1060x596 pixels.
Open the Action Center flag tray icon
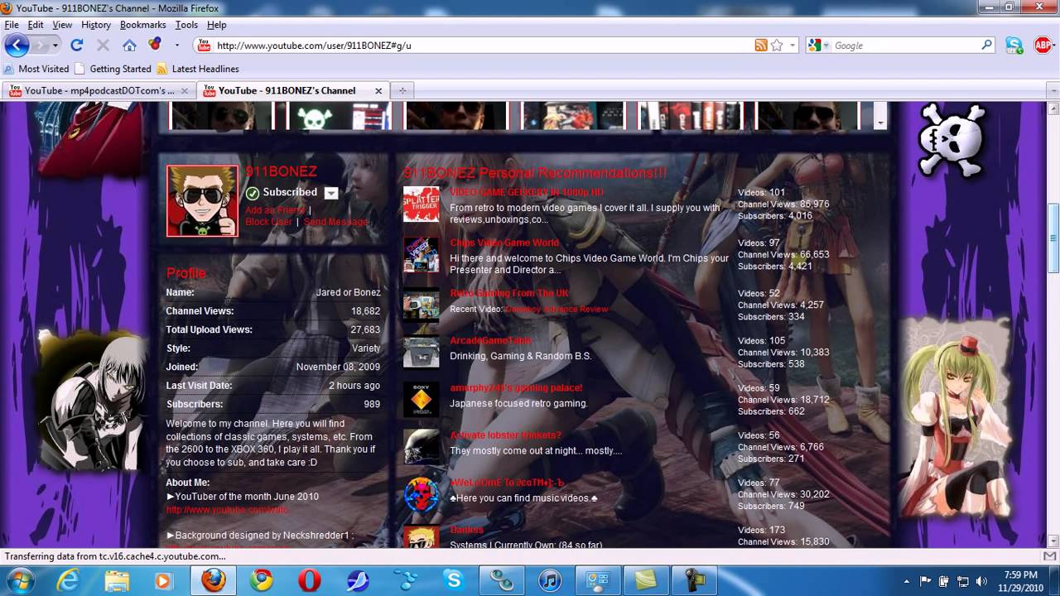[x=926, y=581]
